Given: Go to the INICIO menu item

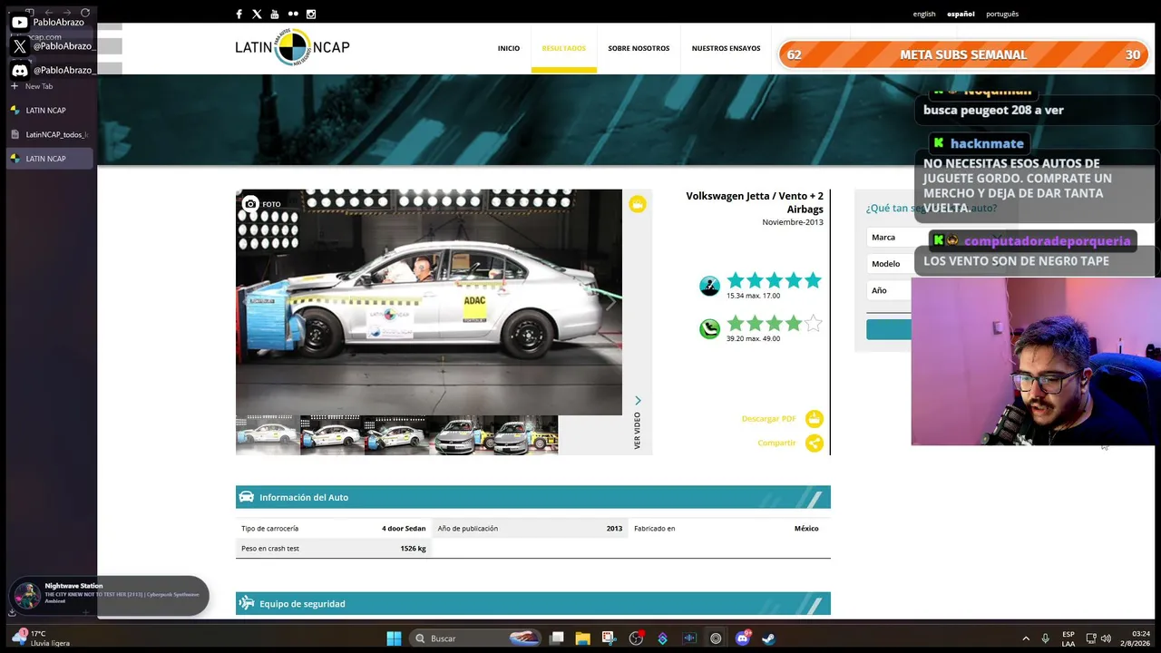Looking at the screenshot, I should [509, 48].
